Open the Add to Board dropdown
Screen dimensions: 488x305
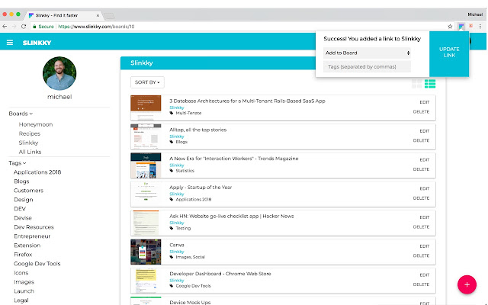click(x=367, y=53)
